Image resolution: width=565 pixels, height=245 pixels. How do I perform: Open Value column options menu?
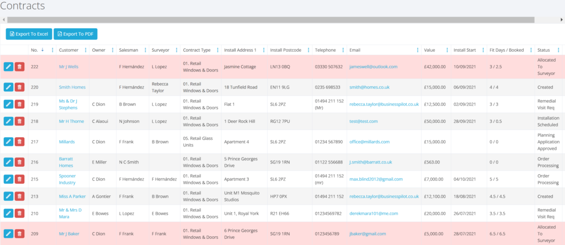tap(447, 50)
